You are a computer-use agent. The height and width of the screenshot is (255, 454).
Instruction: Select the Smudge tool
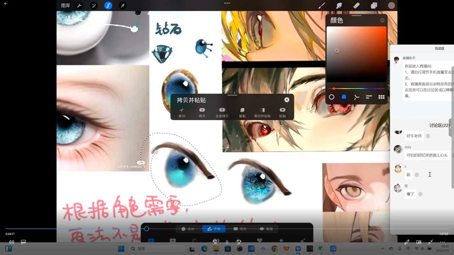click(x=339, y=5)
